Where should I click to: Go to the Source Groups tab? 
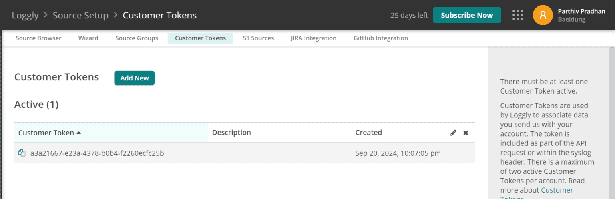point(137,38)
